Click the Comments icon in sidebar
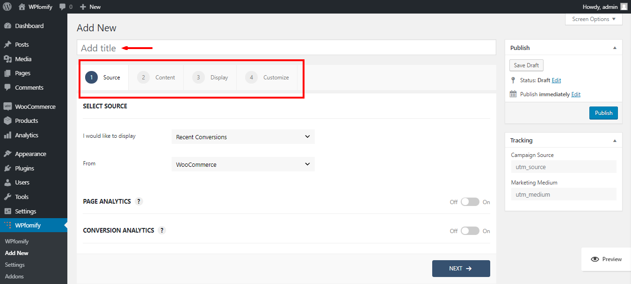631x284 pixels. pos(7,87)
